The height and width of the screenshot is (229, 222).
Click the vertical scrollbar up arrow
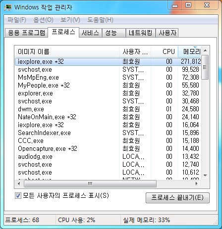click(x=205, y=50)
